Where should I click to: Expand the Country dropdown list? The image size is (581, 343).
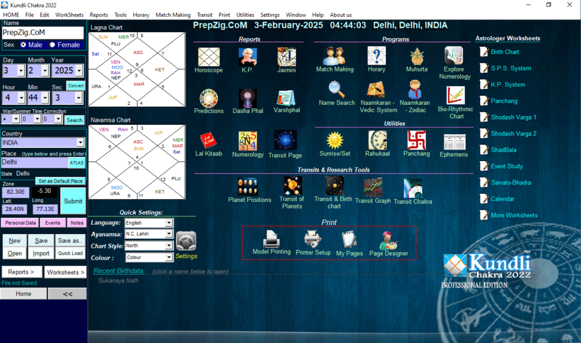(80, 143)
